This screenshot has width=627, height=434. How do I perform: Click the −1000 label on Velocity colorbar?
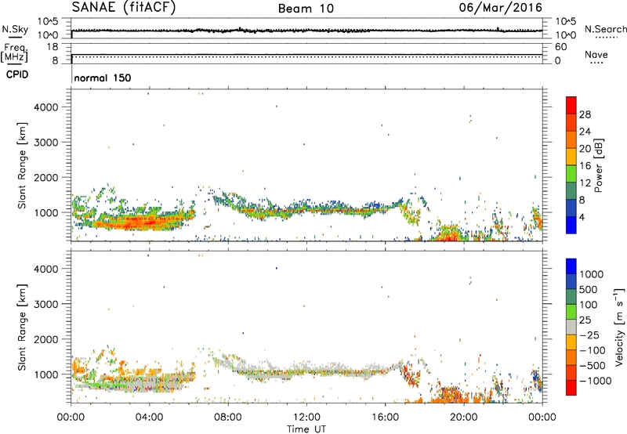596,381
